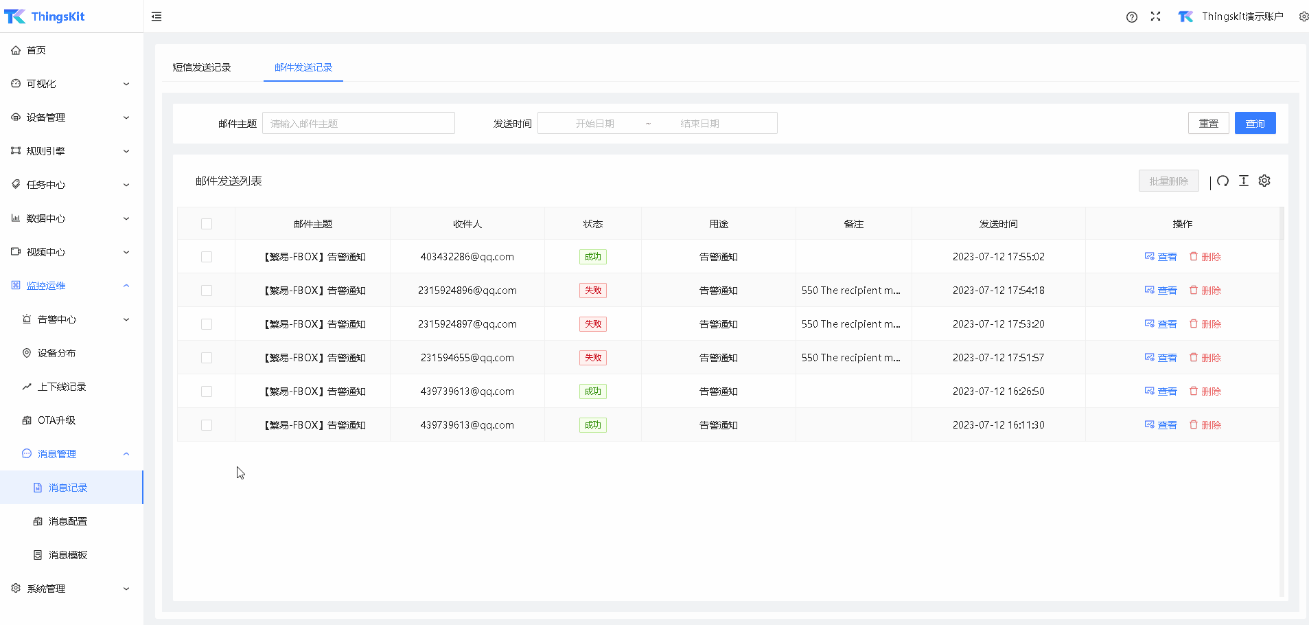Collapse the sidebar using the hamburger icon
The height and width of the screenshot is (625, 1309).
157,16
